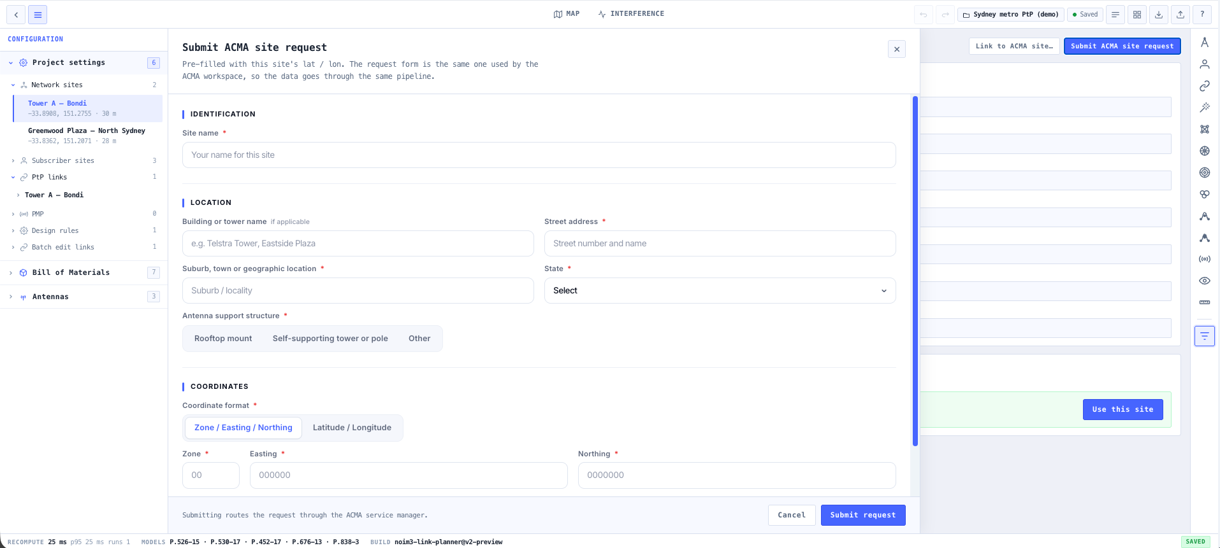Click the Submit request button
The image size is (1220, 548).
point(863,515)
